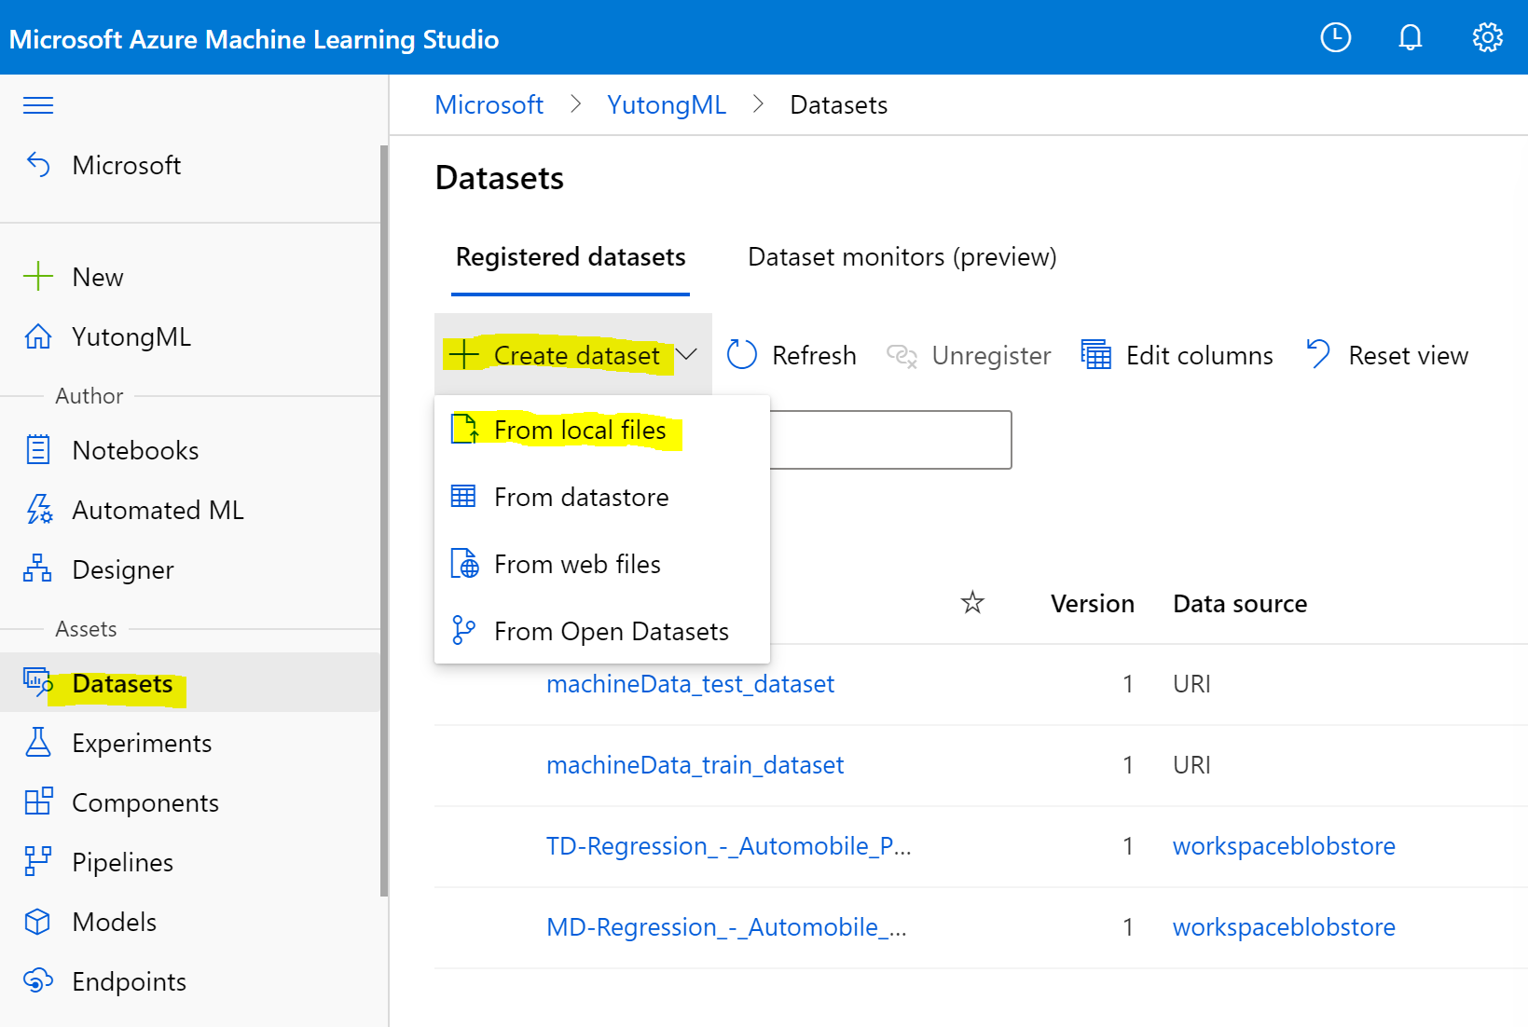Click the Reset view button label
The height and width of the screenshot is (1027, 1528).
(1408, 355)
